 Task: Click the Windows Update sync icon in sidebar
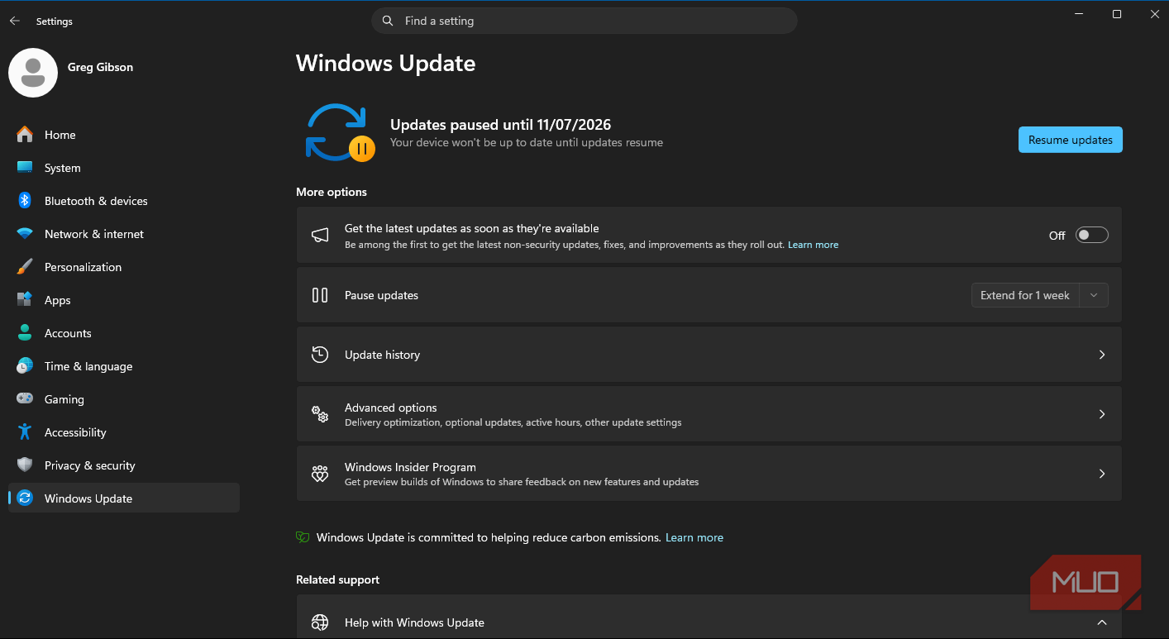25,498
